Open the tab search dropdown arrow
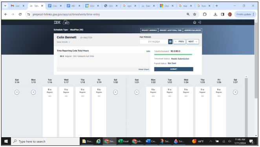This screenshot has width=260, height=147. (5, 6)
